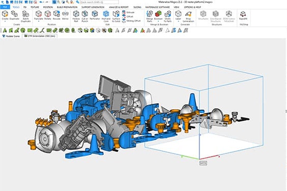Click the Create part tool
This screenshot has height=191, width=287.
(x=5, y=15)
